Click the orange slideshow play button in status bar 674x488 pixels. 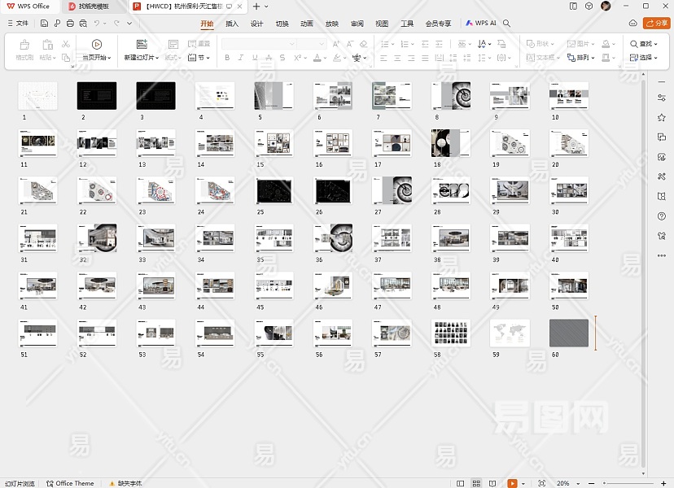tap(512, 483)
